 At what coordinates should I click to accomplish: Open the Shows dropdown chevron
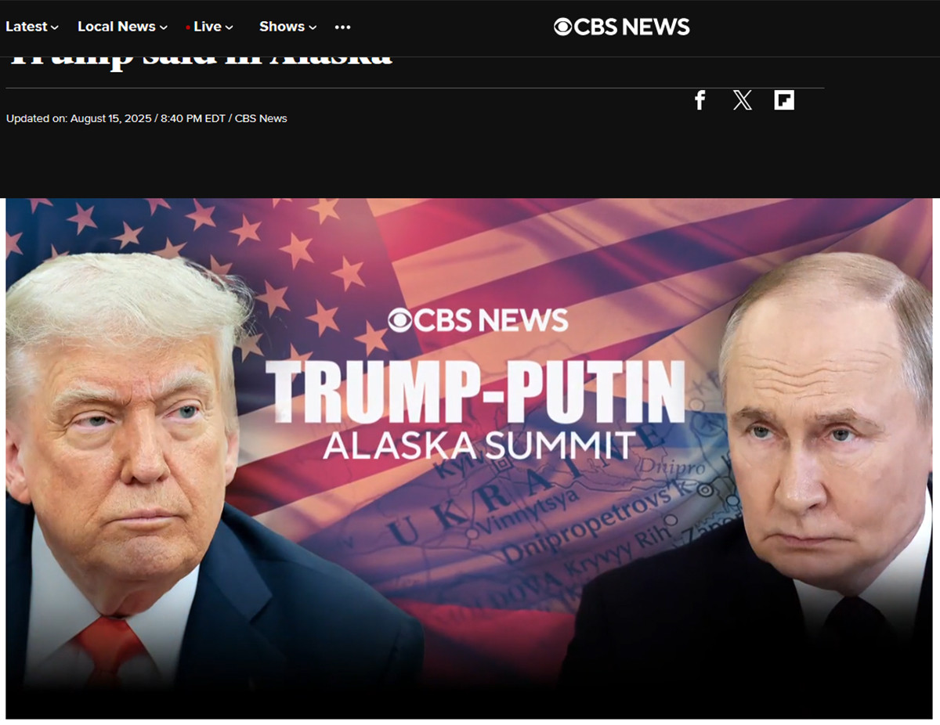pos(313,27)
